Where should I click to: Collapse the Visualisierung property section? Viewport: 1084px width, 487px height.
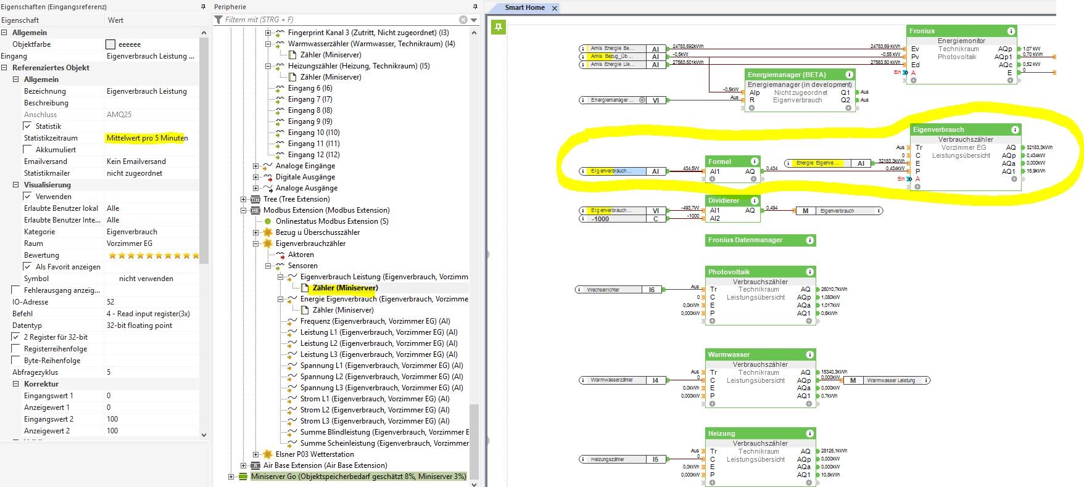click(16, 185)
